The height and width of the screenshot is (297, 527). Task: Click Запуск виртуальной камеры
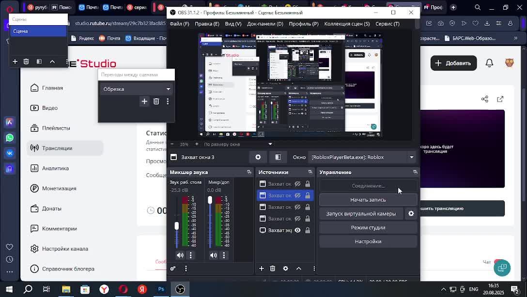[x=361, y=213]
